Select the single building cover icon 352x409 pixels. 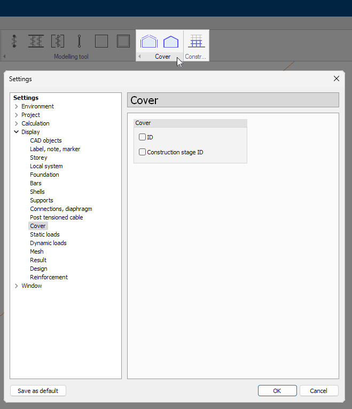point(171,42)
